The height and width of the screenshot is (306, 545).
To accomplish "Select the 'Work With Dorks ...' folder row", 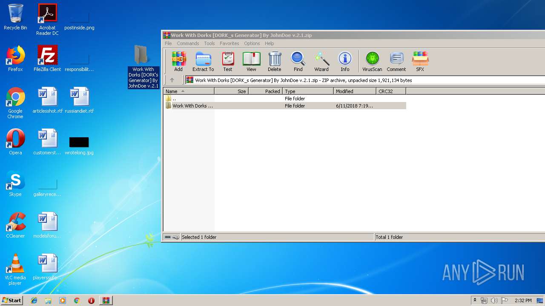I will [285, 106].
